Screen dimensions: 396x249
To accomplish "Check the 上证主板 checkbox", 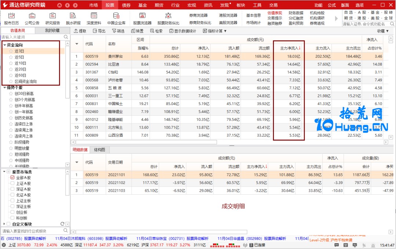I will click(12, 201).
